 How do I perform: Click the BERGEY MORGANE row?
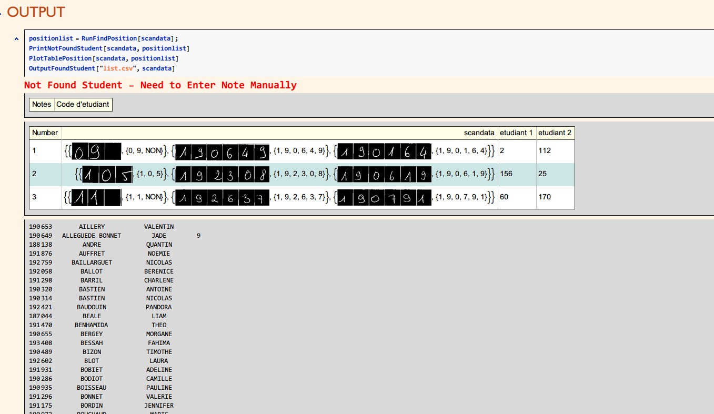point(101,334)
